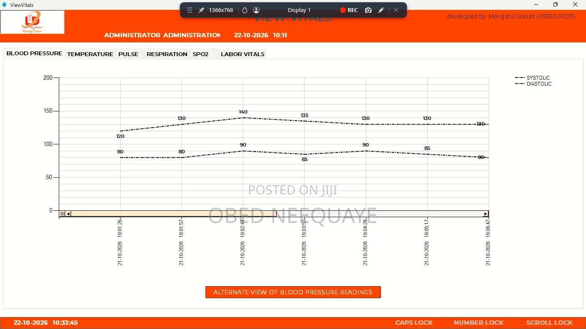Start recording with the REC button
Screen dimensions: 586x329
point(349,10)
